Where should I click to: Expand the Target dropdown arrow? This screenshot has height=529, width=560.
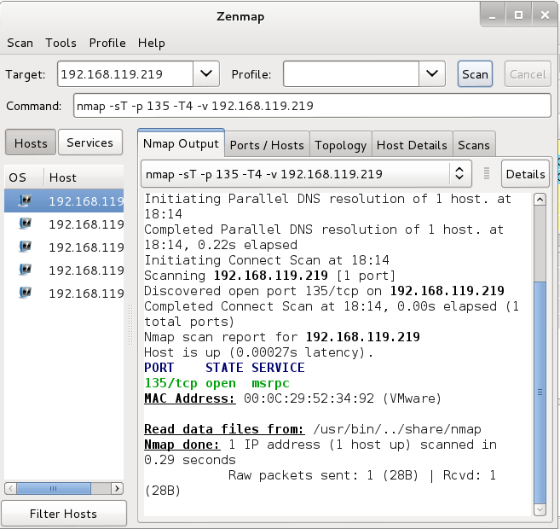pyautogui.click(x=205, y=74)
